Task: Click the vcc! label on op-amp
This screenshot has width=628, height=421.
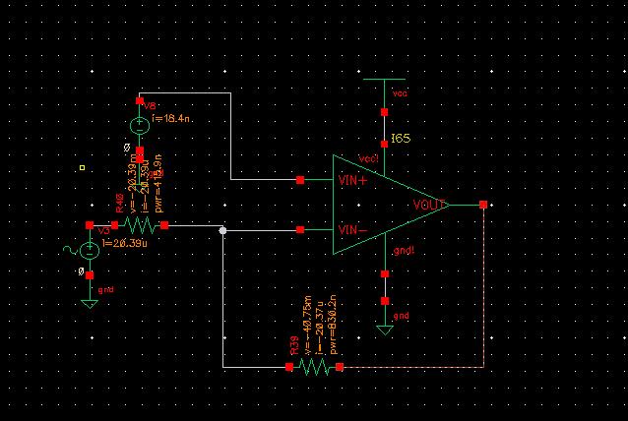Action: pos(368,158)
